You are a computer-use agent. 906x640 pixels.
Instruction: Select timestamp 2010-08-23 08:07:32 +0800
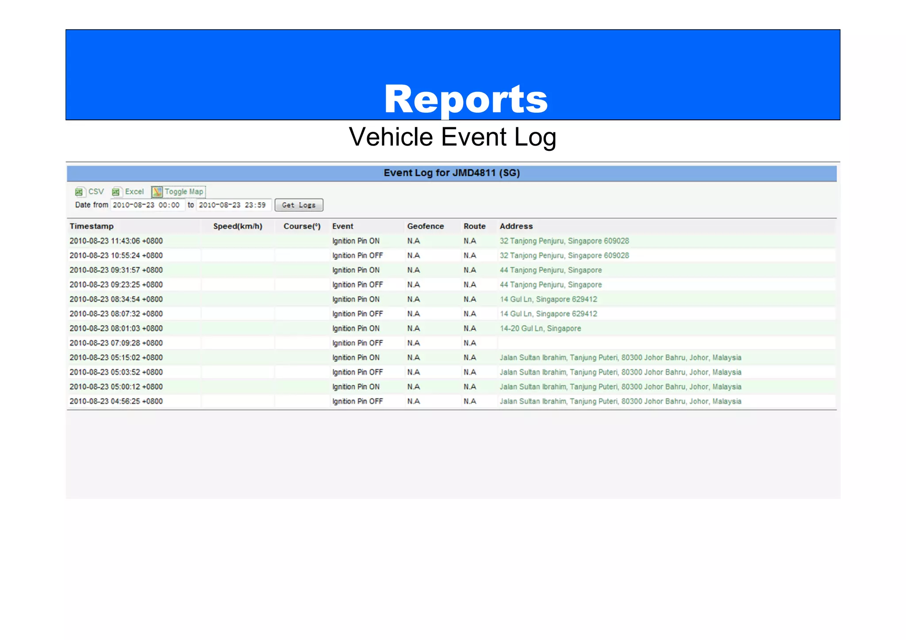(116, 314)
